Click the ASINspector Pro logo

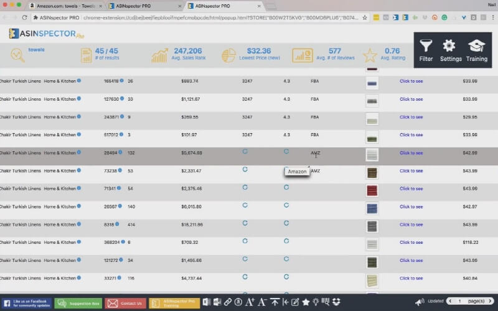46,34
